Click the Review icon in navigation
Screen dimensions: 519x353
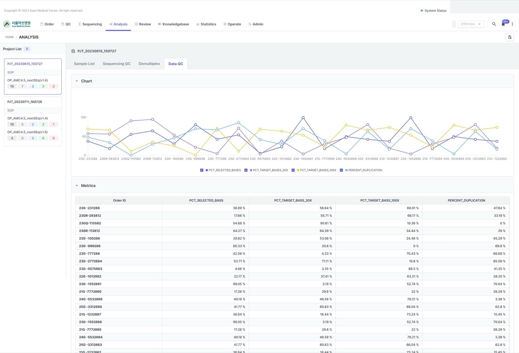coord(136,24)
